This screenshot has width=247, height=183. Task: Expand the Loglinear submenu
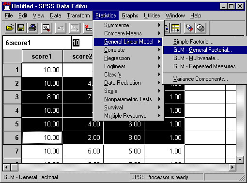128,66
